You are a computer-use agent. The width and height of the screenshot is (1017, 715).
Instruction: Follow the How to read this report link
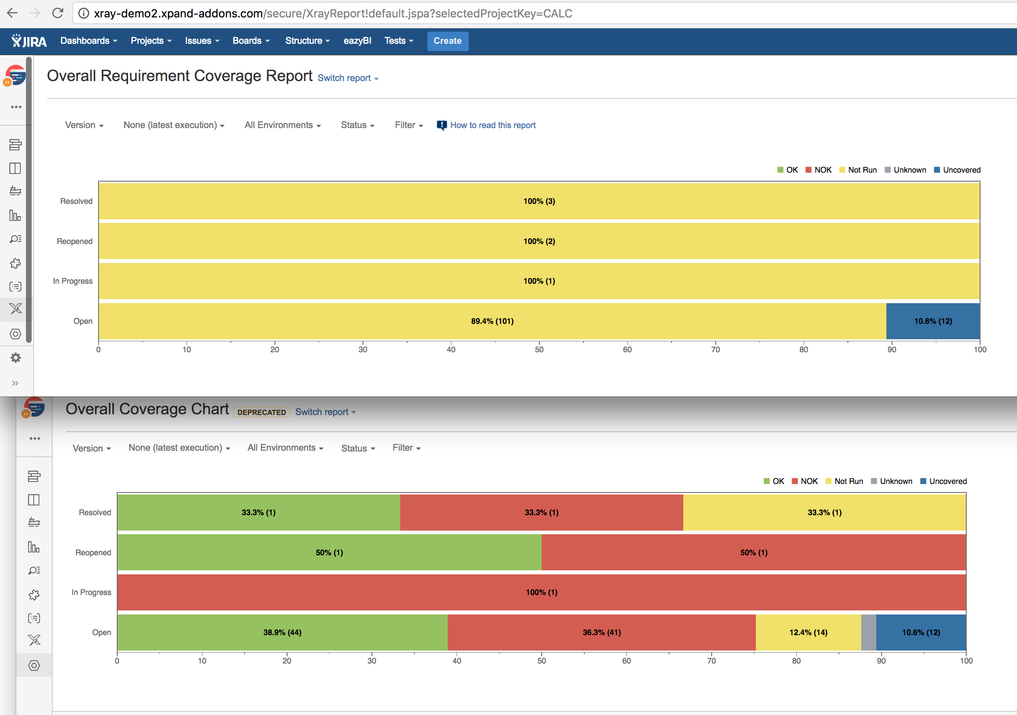(493, 125)
